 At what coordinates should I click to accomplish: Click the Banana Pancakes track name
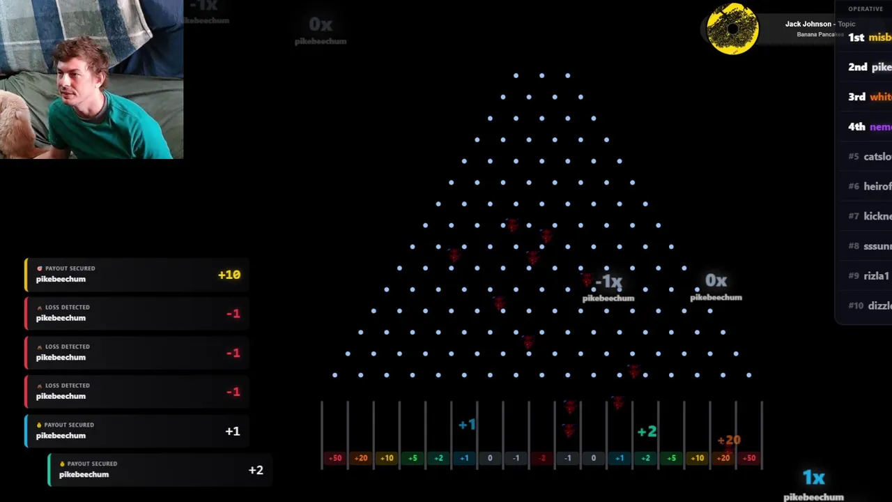click(820, 35)
